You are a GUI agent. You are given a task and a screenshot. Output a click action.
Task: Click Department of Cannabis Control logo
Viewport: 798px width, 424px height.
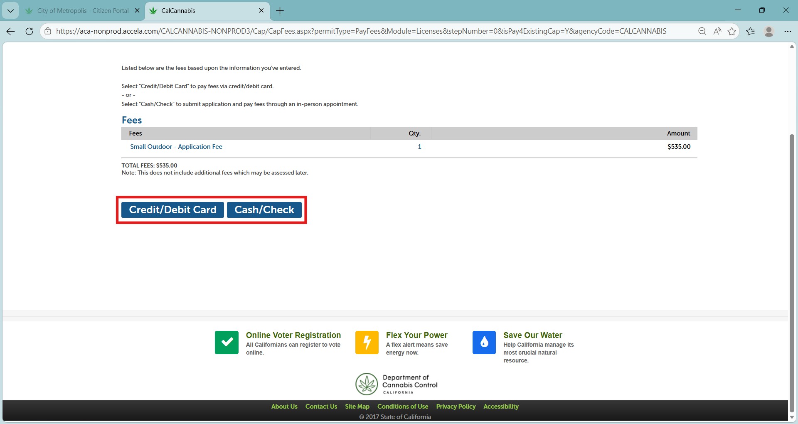pos(397,384)
